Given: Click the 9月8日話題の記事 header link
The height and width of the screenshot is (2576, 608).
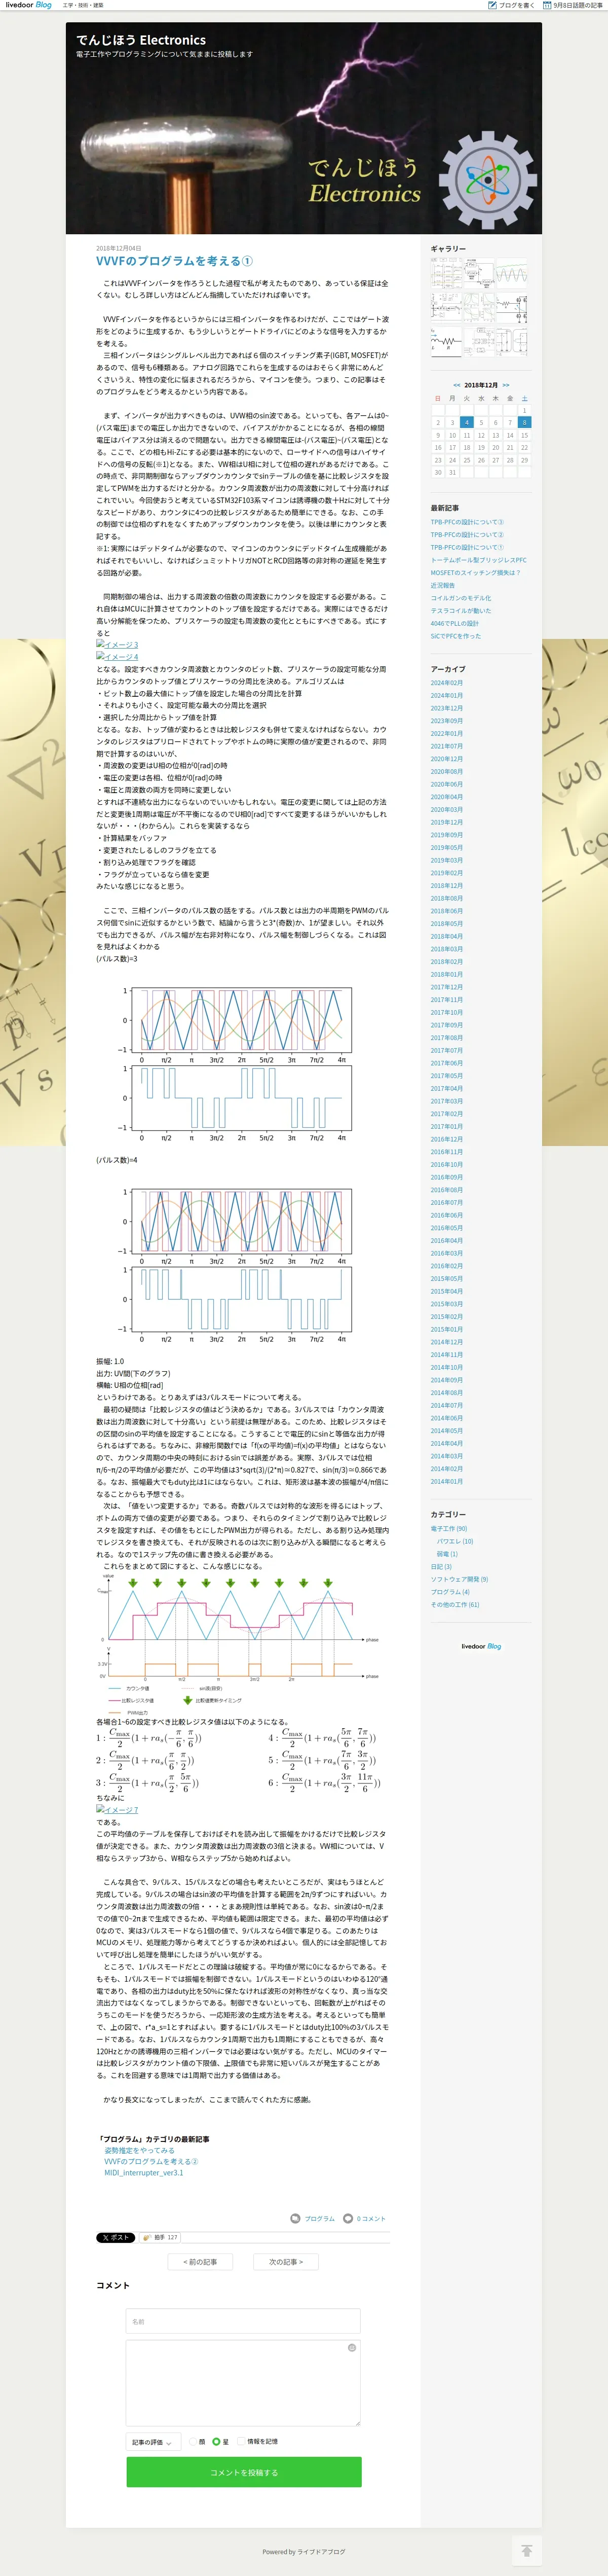Looking at the screenshot, I should tap(573, 5).
